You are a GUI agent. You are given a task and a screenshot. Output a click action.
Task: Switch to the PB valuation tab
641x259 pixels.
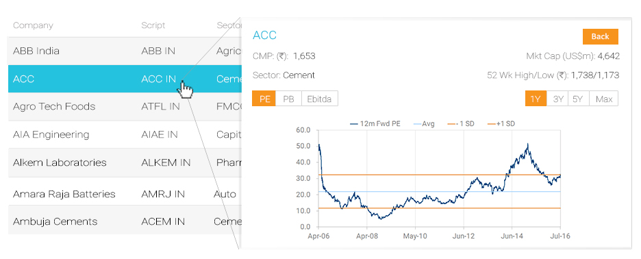pyautogui.click(x=288, y=99)
